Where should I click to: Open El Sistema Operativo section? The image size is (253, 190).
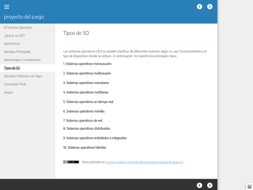[28, 28]
